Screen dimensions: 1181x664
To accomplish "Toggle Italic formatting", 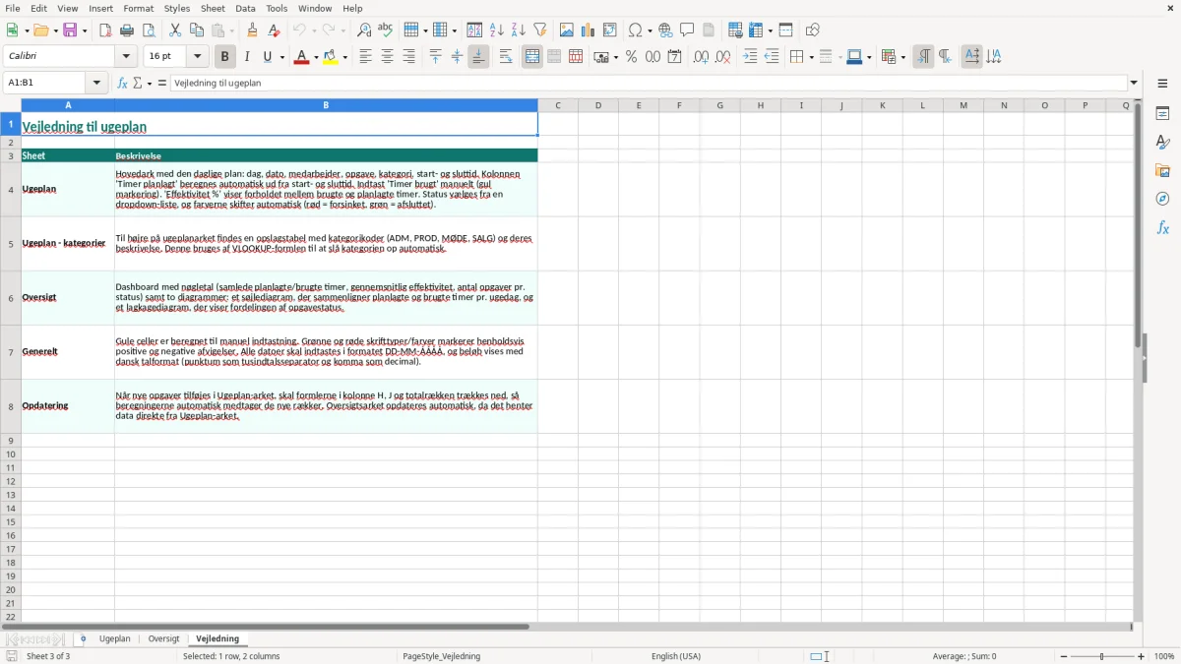I will 247,57.
